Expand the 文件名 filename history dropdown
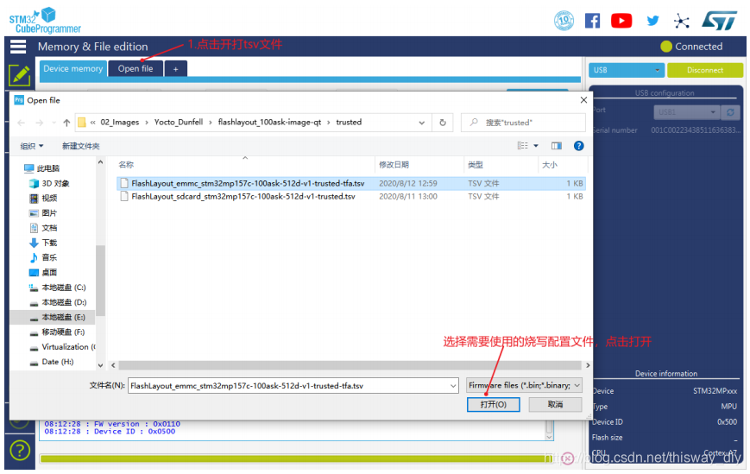This screenshot has height=474, width=750. (x=453, y=386)
